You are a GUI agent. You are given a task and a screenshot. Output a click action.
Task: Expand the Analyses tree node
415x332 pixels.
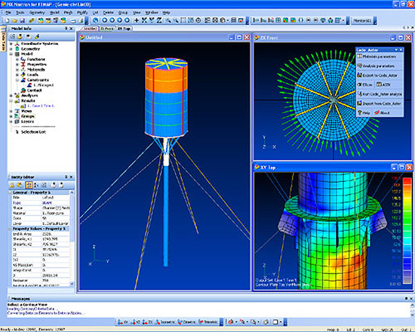[x=10, y=95]
